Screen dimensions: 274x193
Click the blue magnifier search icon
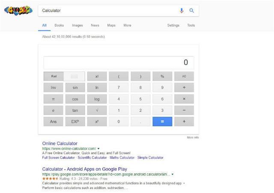pos(191,10)
